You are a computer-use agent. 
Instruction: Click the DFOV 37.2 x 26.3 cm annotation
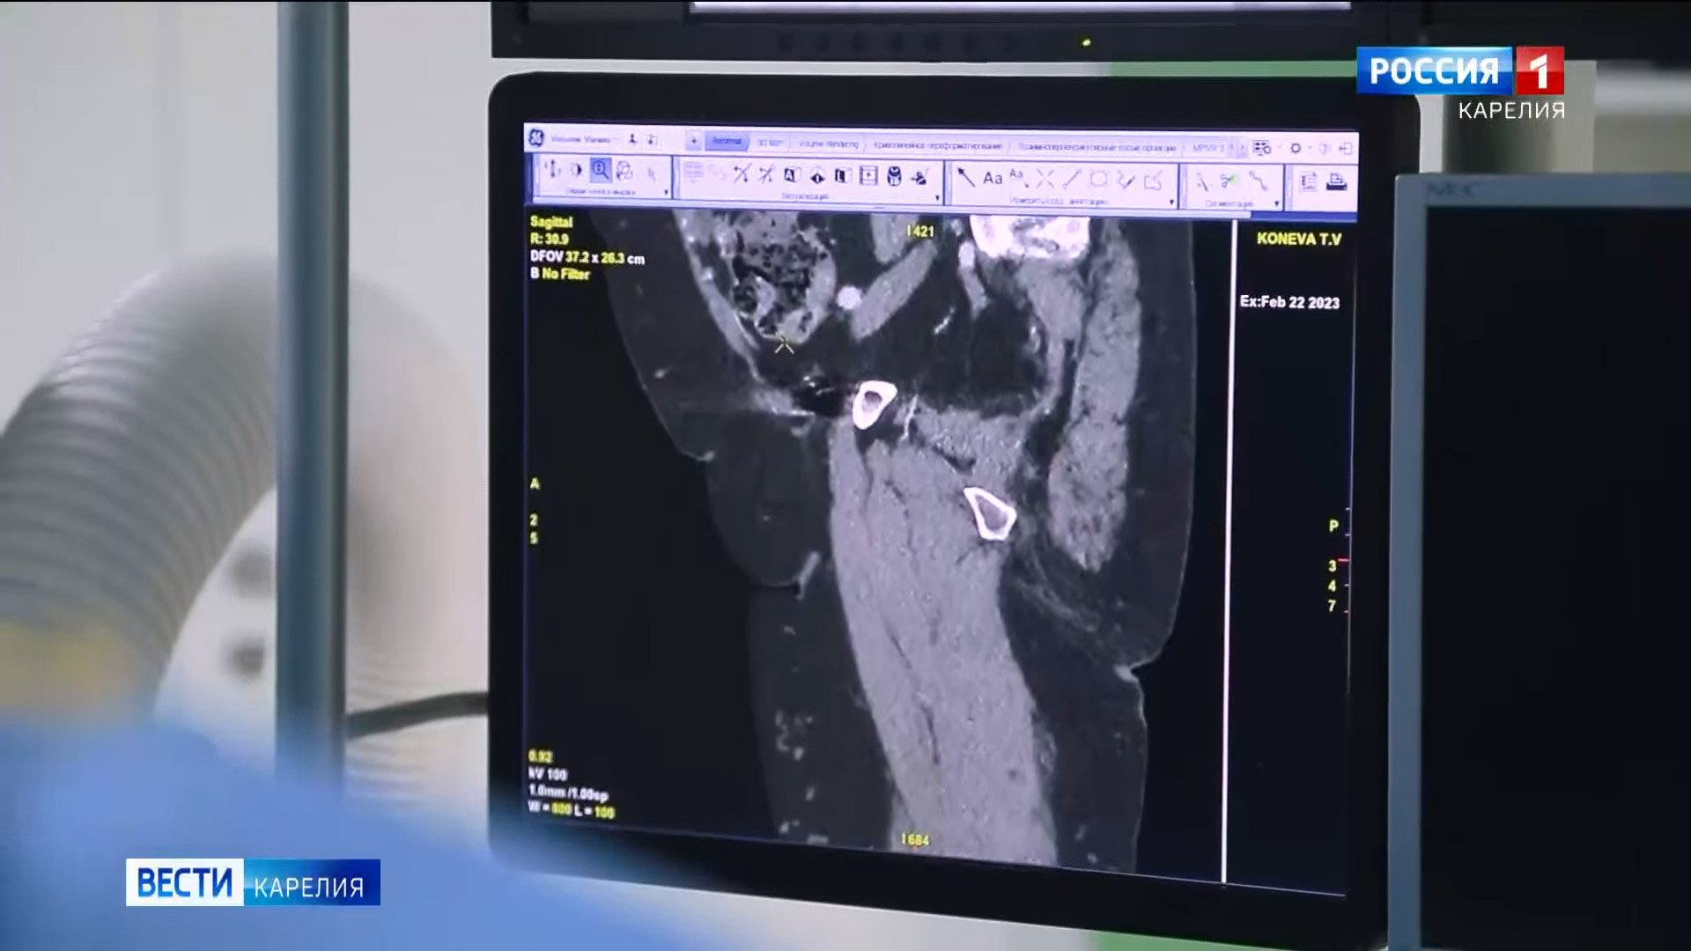587,257
